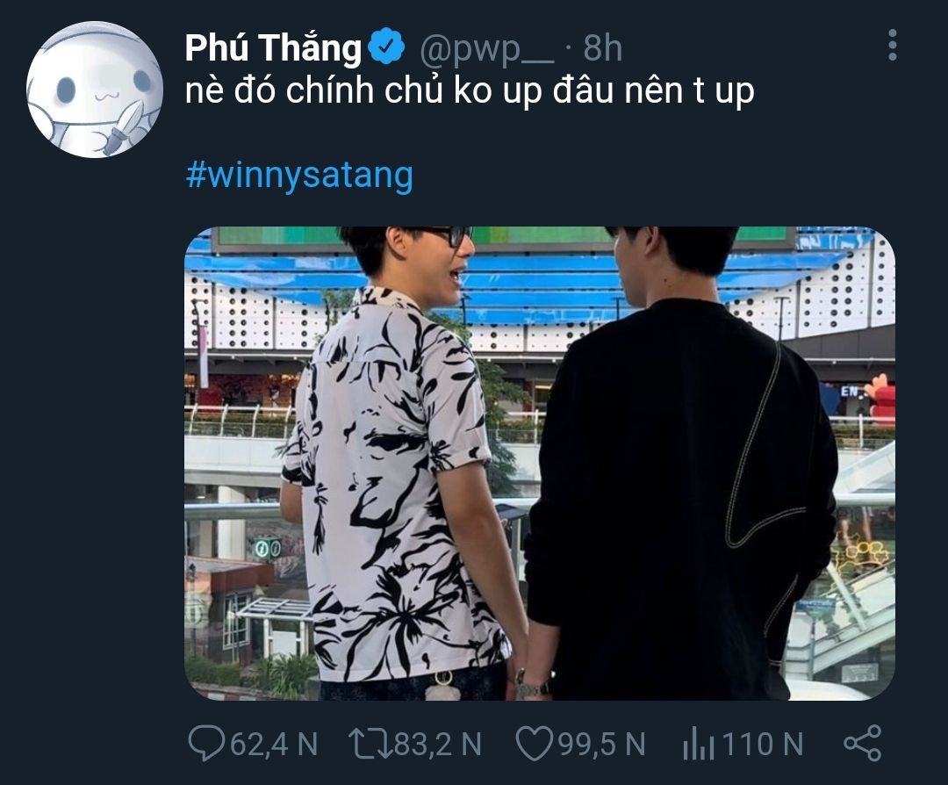Screen dimensions: 948x785
Task: Retweet this post using the arrows icon
Action: tap(370, 743)
